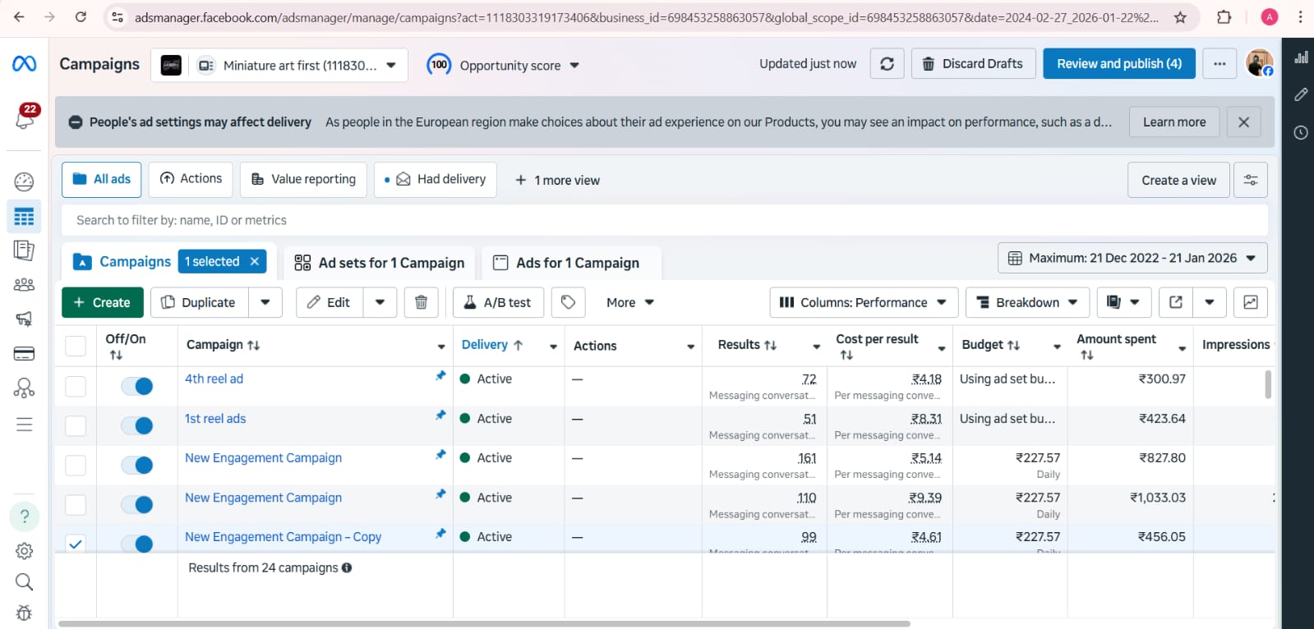The image size is (1314, 629).
Task: Tick the checkbox for 1st reel ads
Action: pyautogui.click(x=76, y=425)
